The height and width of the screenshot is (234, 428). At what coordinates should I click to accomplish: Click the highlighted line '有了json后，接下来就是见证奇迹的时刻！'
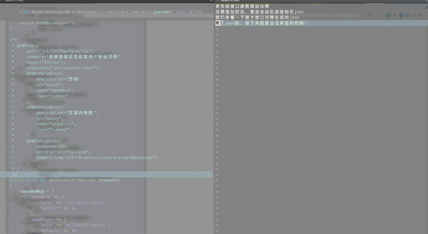[321, 23]
